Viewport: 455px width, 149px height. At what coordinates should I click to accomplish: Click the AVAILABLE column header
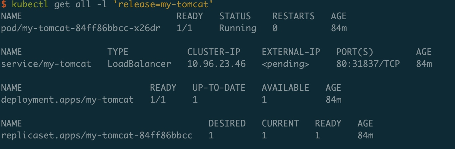pyautogui.click(x=285, y=88)
